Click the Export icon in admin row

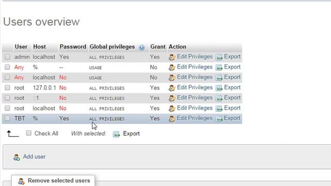coord(219,57)
